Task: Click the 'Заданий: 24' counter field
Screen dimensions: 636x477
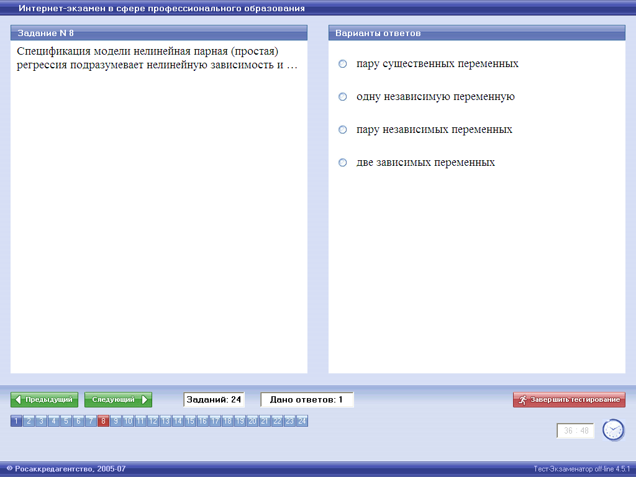Action: (x=214, y=399)
